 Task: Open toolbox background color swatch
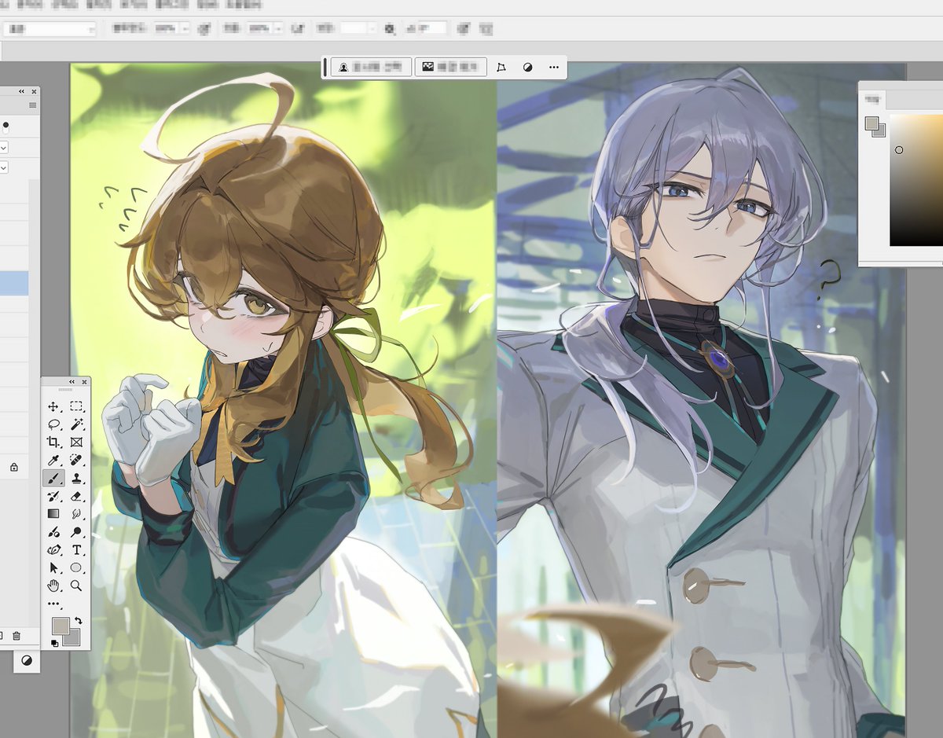coord(73,639)
